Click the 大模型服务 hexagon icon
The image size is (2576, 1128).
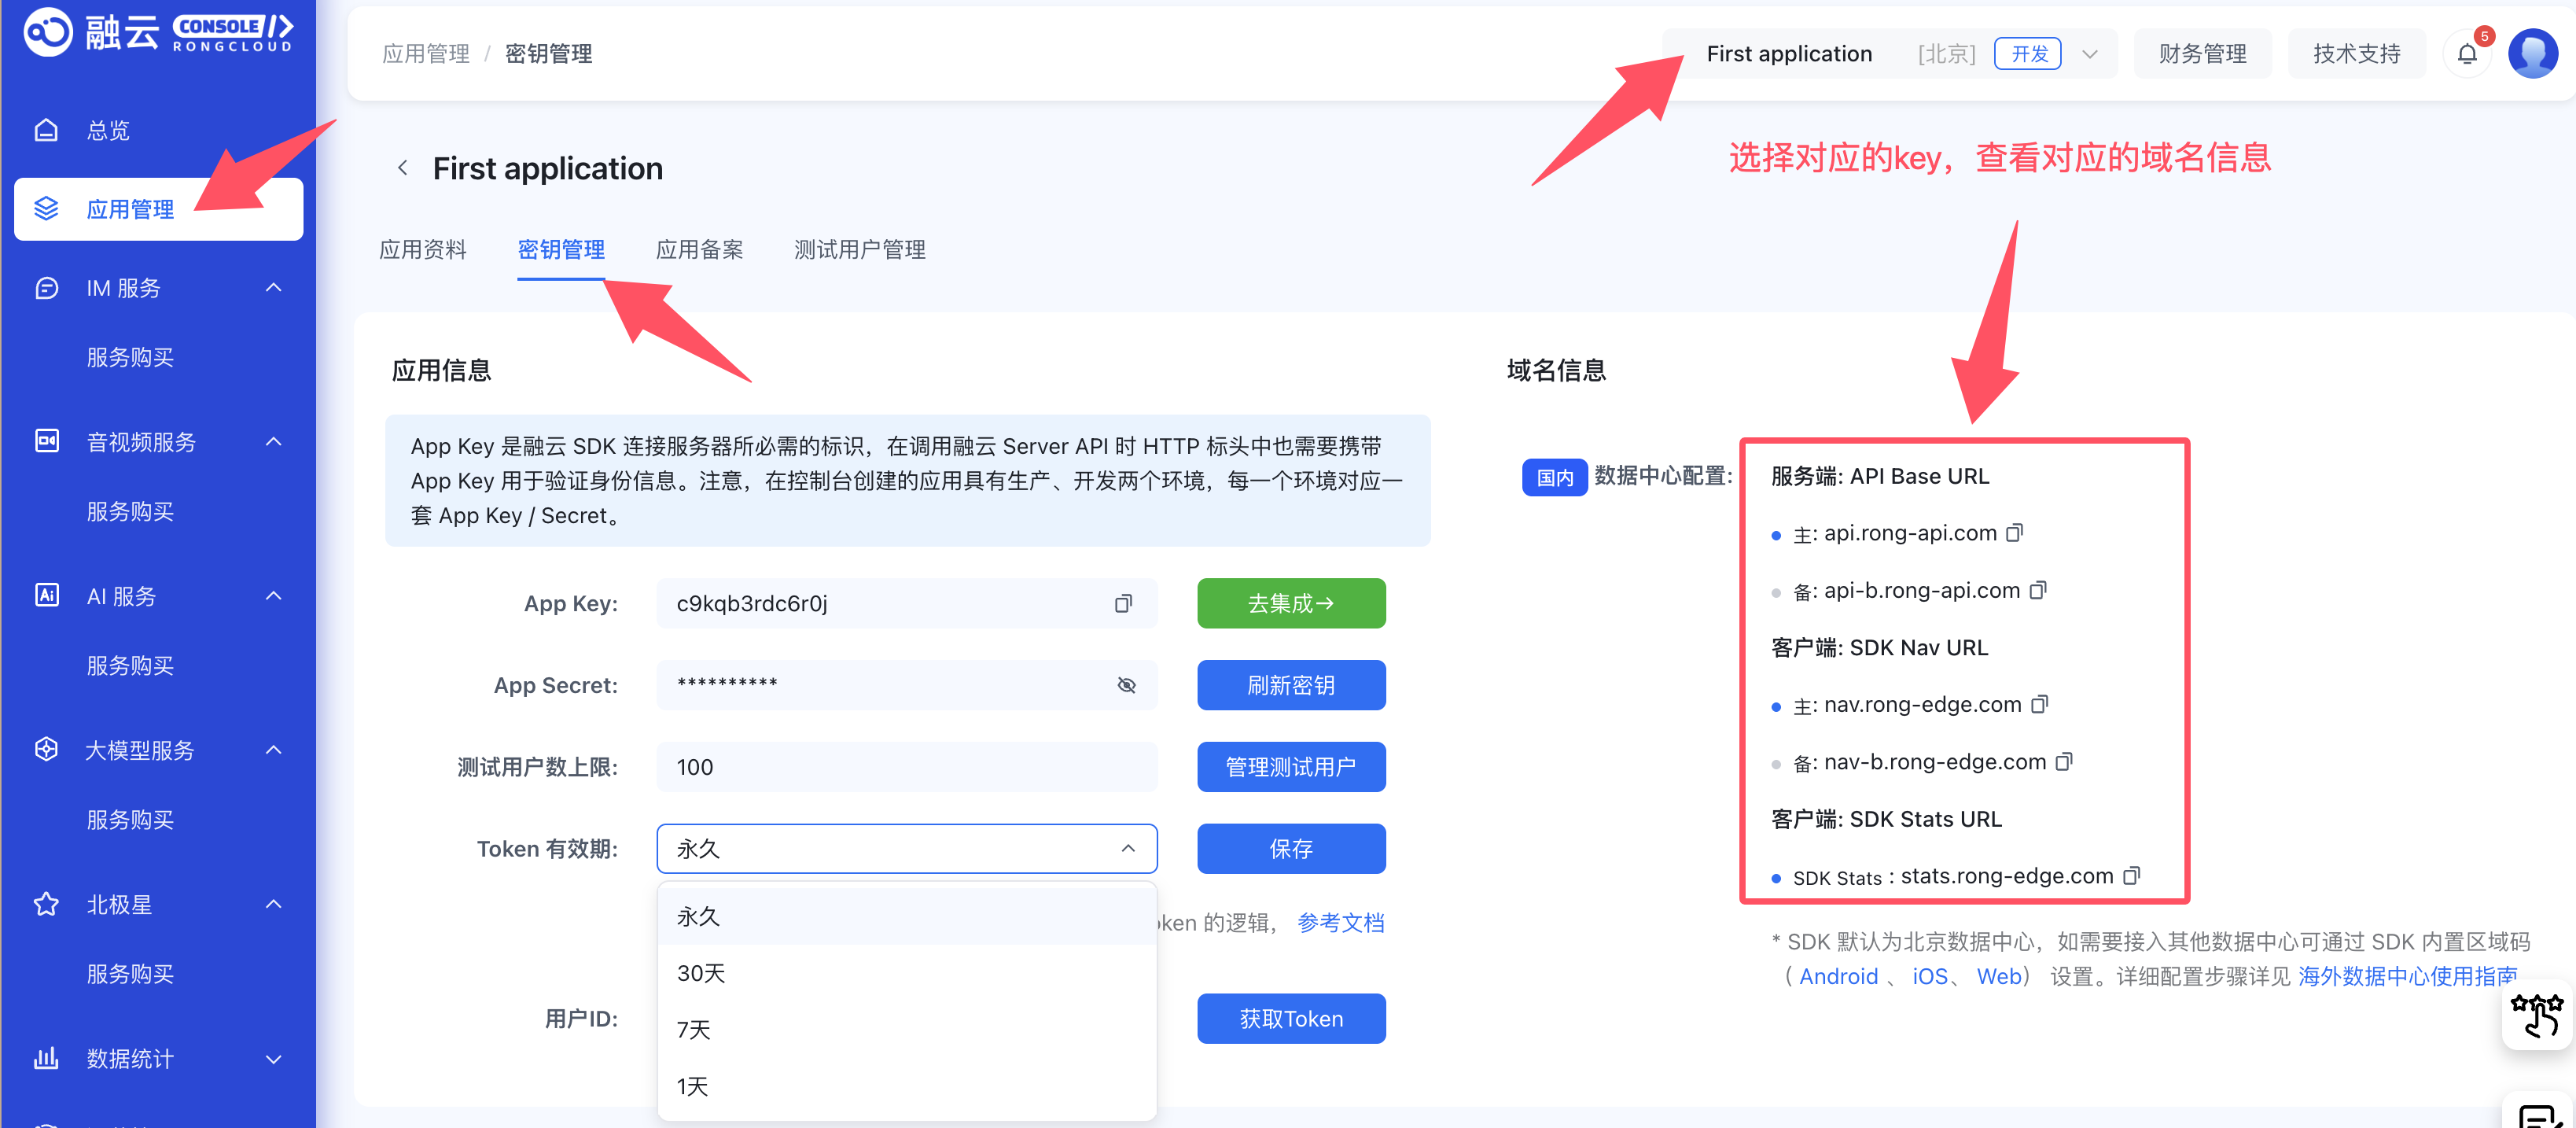point(46,749)
